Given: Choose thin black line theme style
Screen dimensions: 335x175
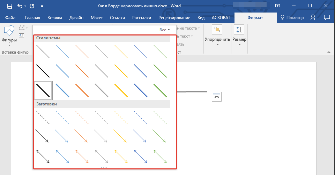Looking at the screenshot, I should click(x=43, y=51).
